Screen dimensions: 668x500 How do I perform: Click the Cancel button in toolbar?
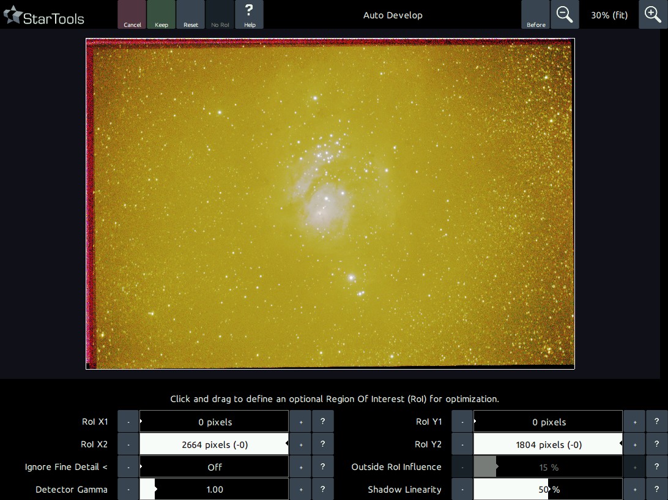coord(132,15)
